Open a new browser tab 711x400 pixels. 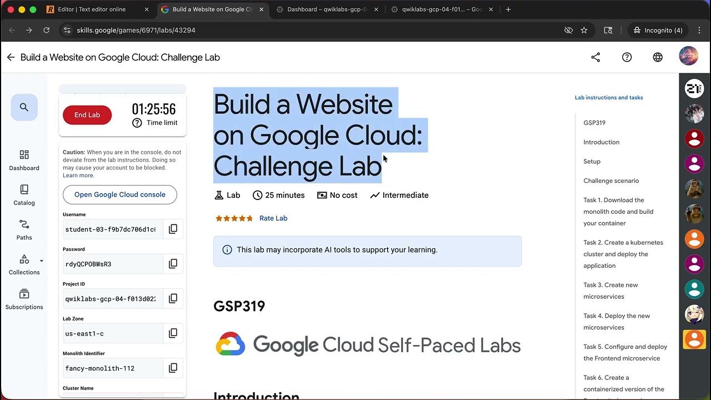pyautogui.click(x=508, y=9)
